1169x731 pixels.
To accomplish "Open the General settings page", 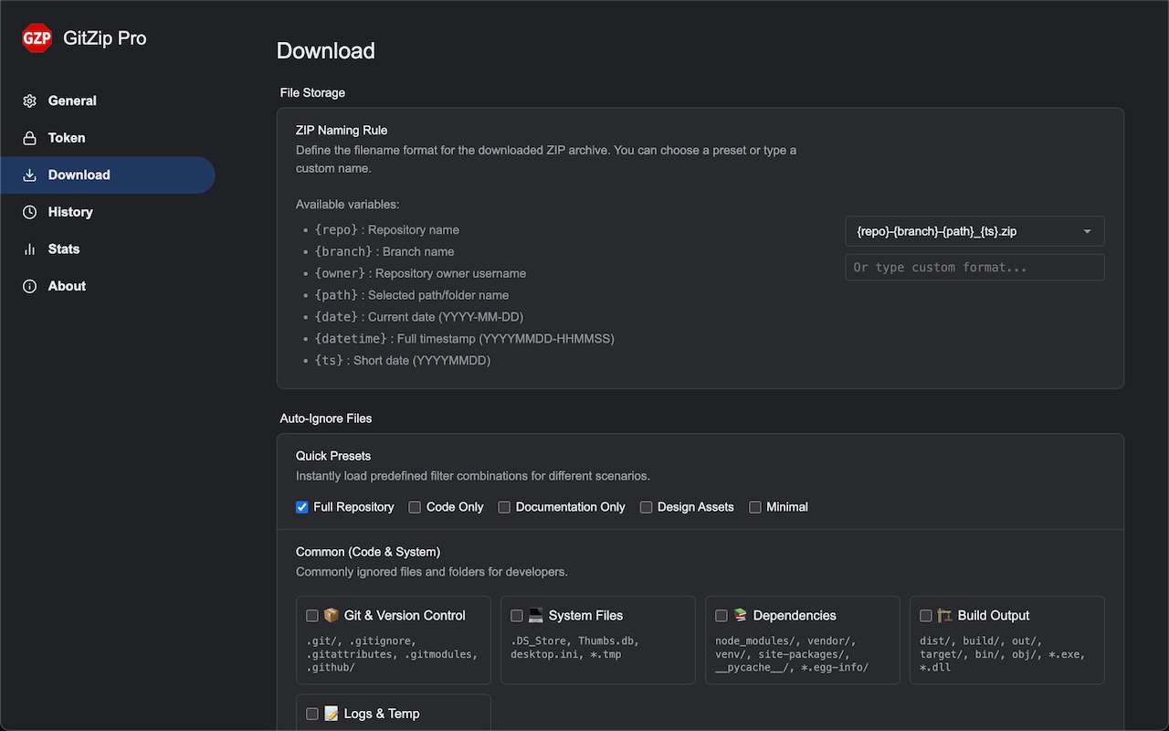I will click(x=108, y=101).
